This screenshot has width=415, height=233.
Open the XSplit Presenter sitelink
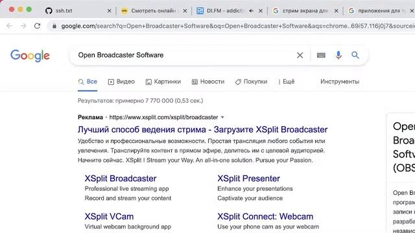tap(248, 179)
